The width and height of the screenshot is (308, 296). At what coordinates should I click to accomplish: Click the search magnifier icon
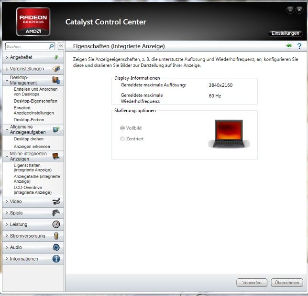(x=51, y=46)
